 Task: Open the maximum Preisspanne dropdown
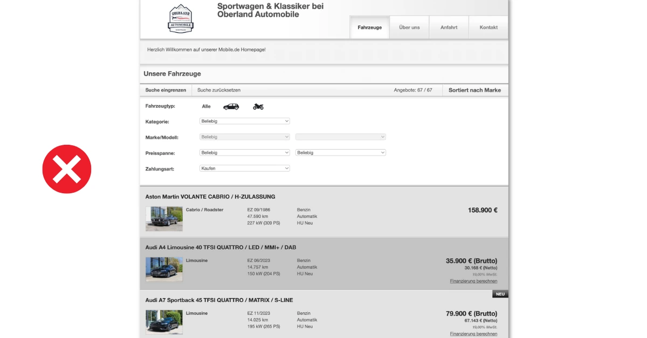[x=340, y=152]
